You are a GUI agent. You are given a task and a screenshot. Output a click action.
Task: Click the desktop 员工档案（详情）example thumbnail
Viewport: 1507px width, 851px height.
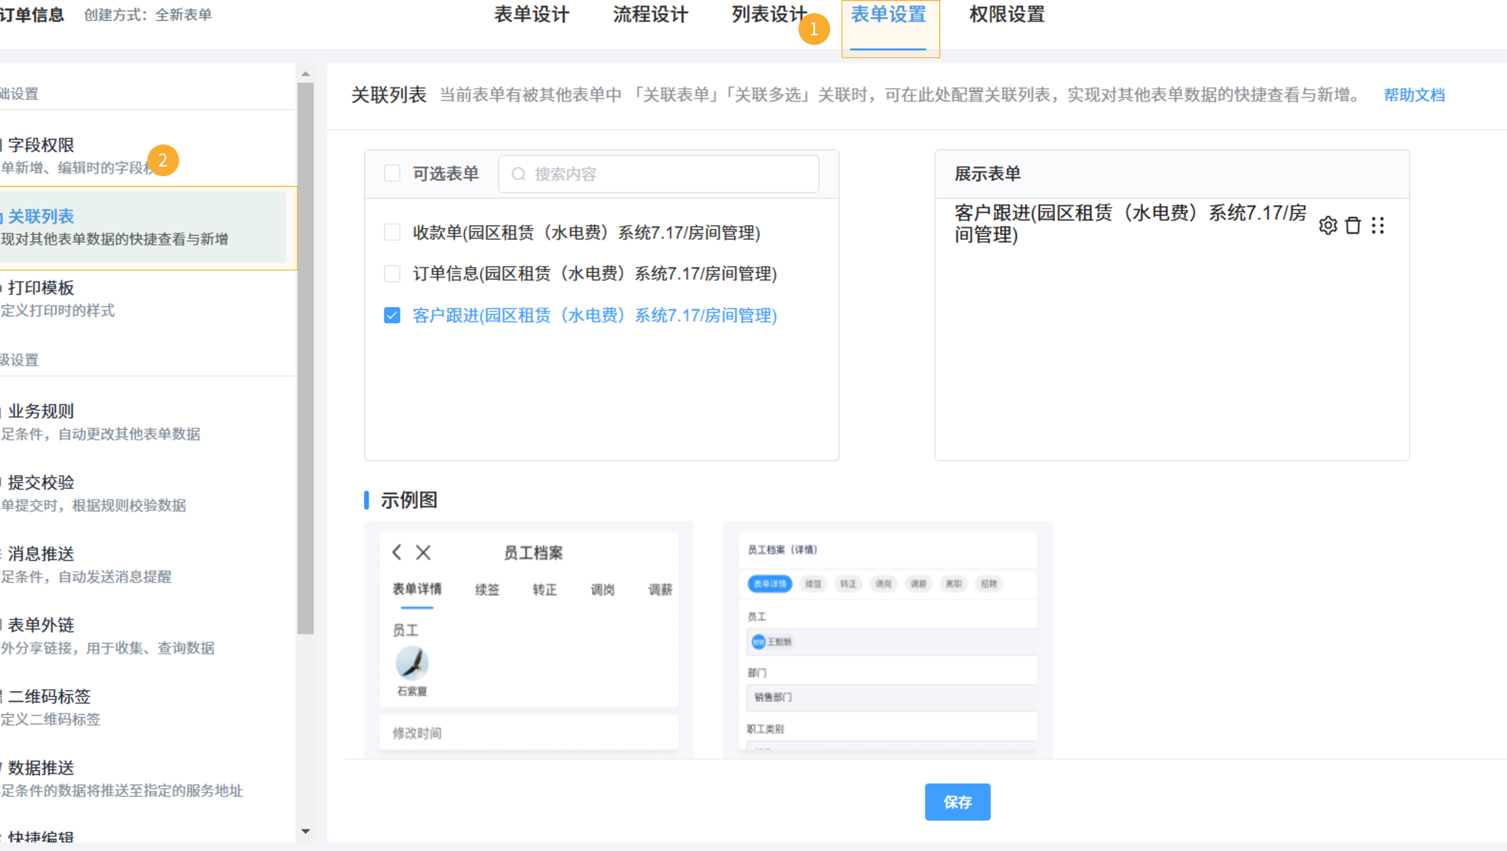tap(888, 640)
